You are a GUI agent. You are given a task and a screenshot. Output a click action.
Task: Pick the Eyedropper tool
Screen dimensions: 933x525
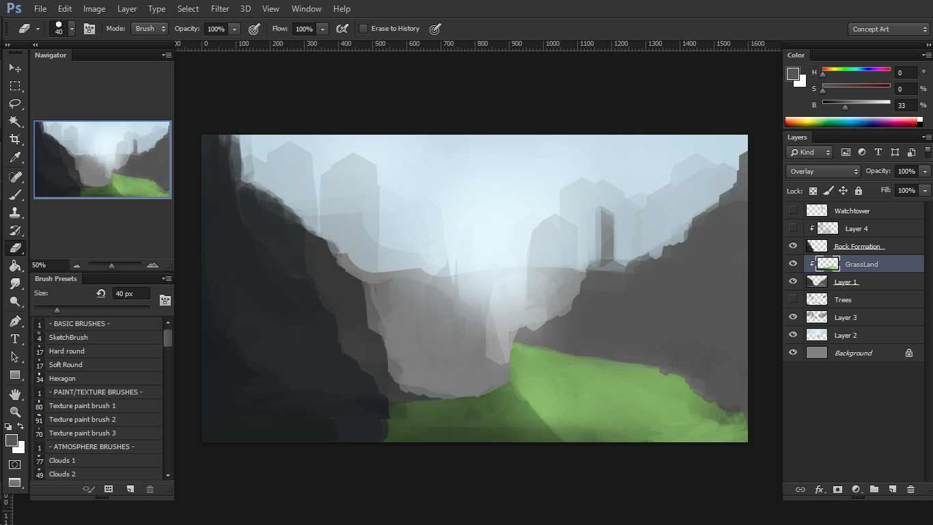click(x=14, y=158)
